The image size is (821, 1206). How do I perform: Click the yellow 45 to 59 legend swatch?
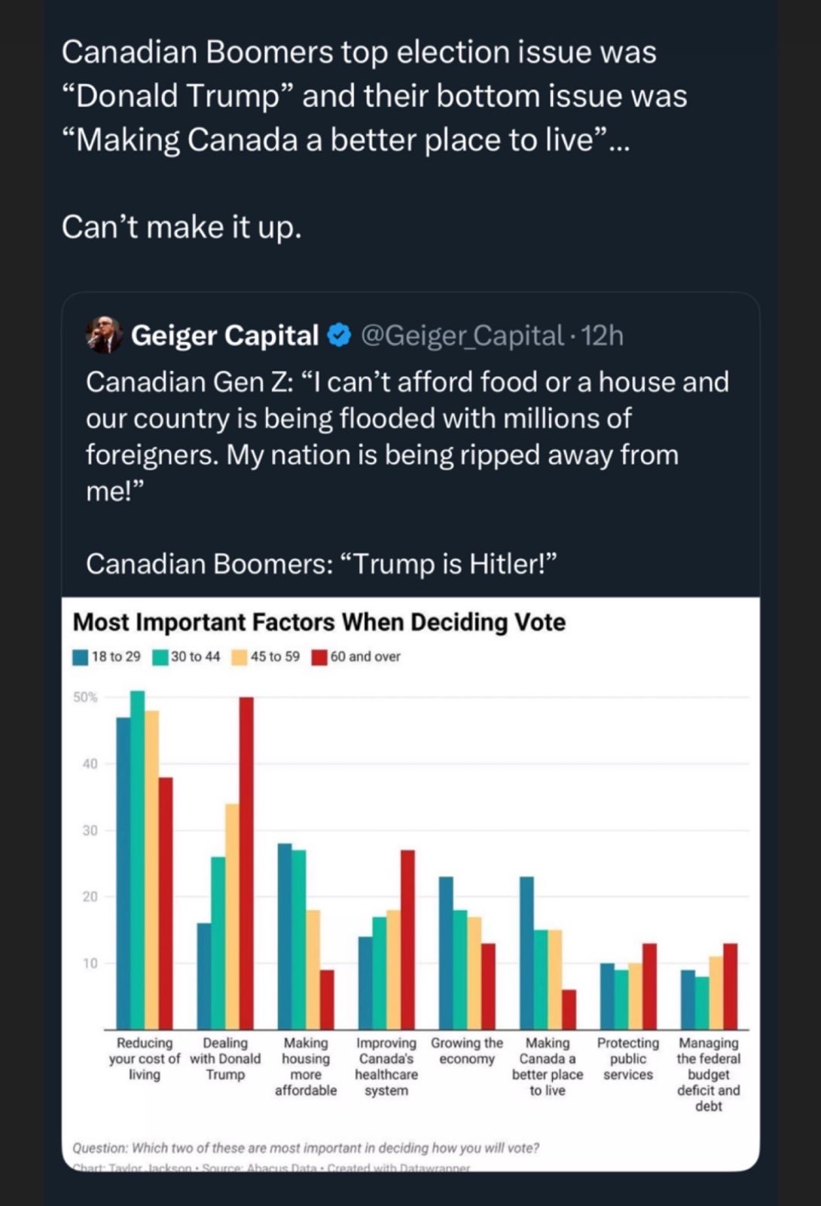coord(239,657)
